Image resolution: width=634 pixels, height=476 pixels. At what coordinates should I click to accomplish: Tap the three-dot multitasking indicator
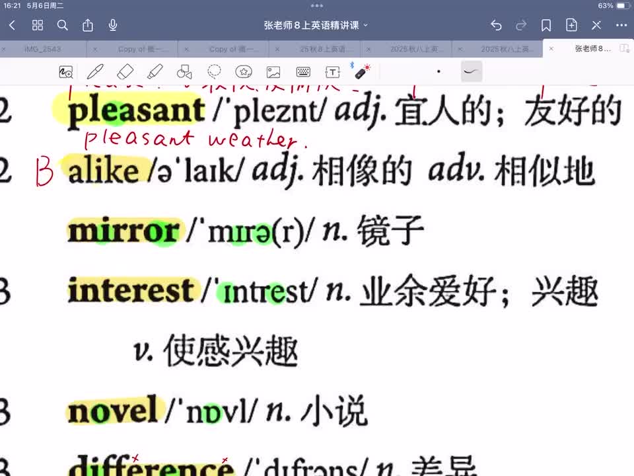tap(316, 6)
